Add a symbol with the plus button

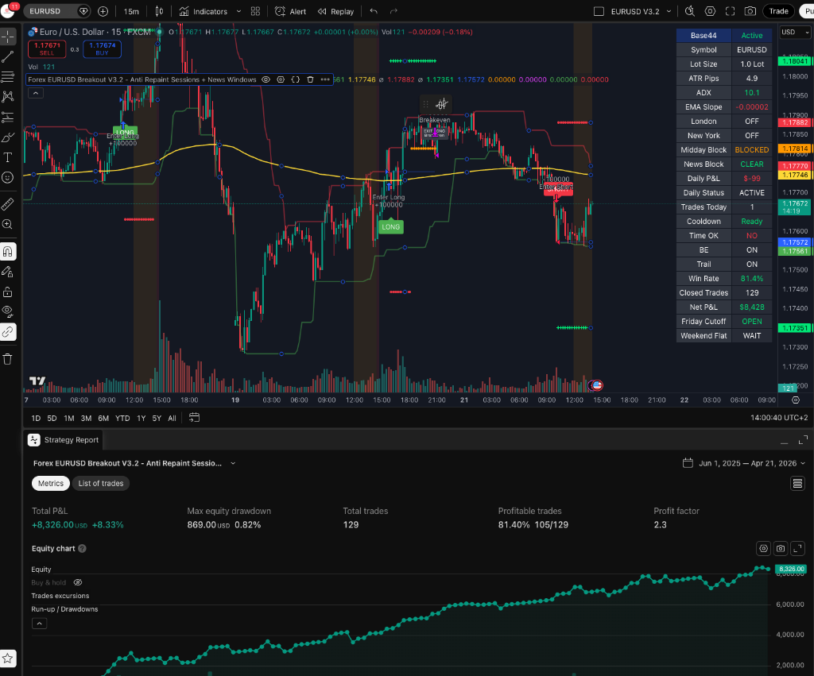[103, 11]
